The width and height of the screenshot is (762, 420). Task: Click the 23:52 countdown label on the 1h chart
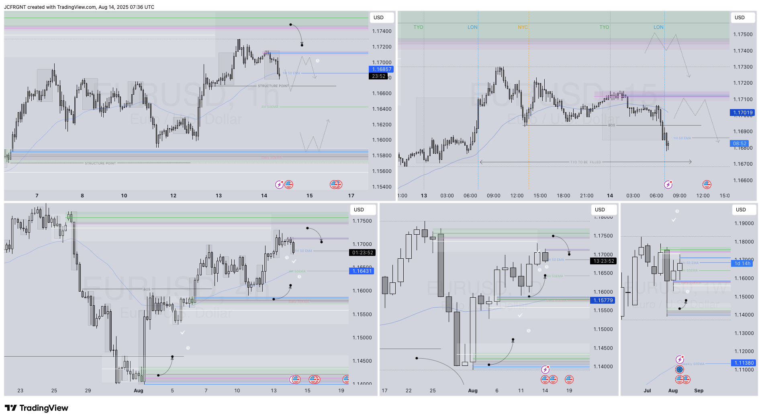point(378,76)
